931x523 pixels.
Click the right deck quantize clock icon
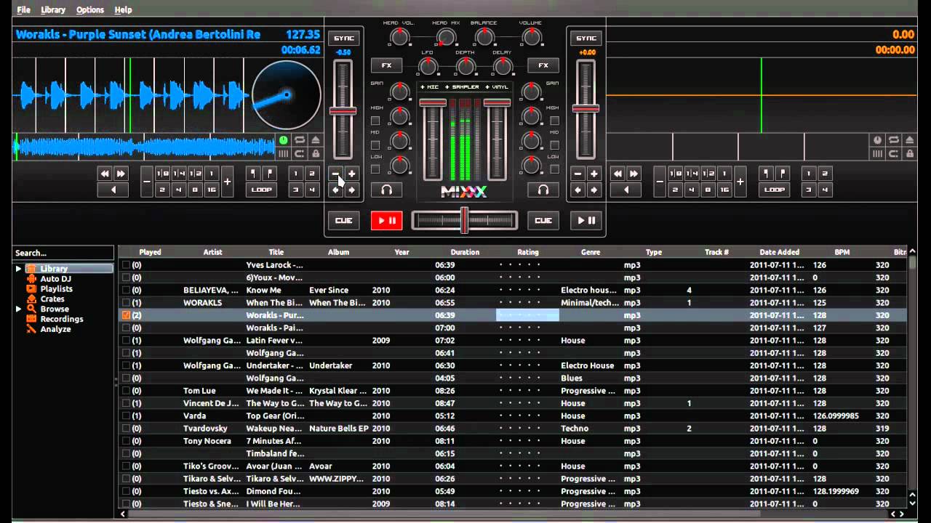(877, 140)
